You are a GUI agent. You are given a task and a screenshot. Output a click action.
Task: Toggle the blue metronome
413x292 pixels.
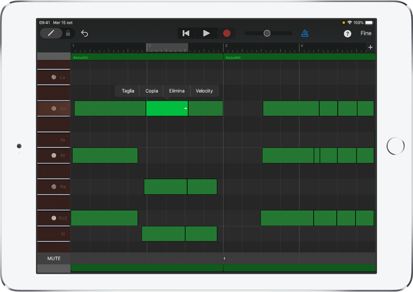[x=305, y=33]
